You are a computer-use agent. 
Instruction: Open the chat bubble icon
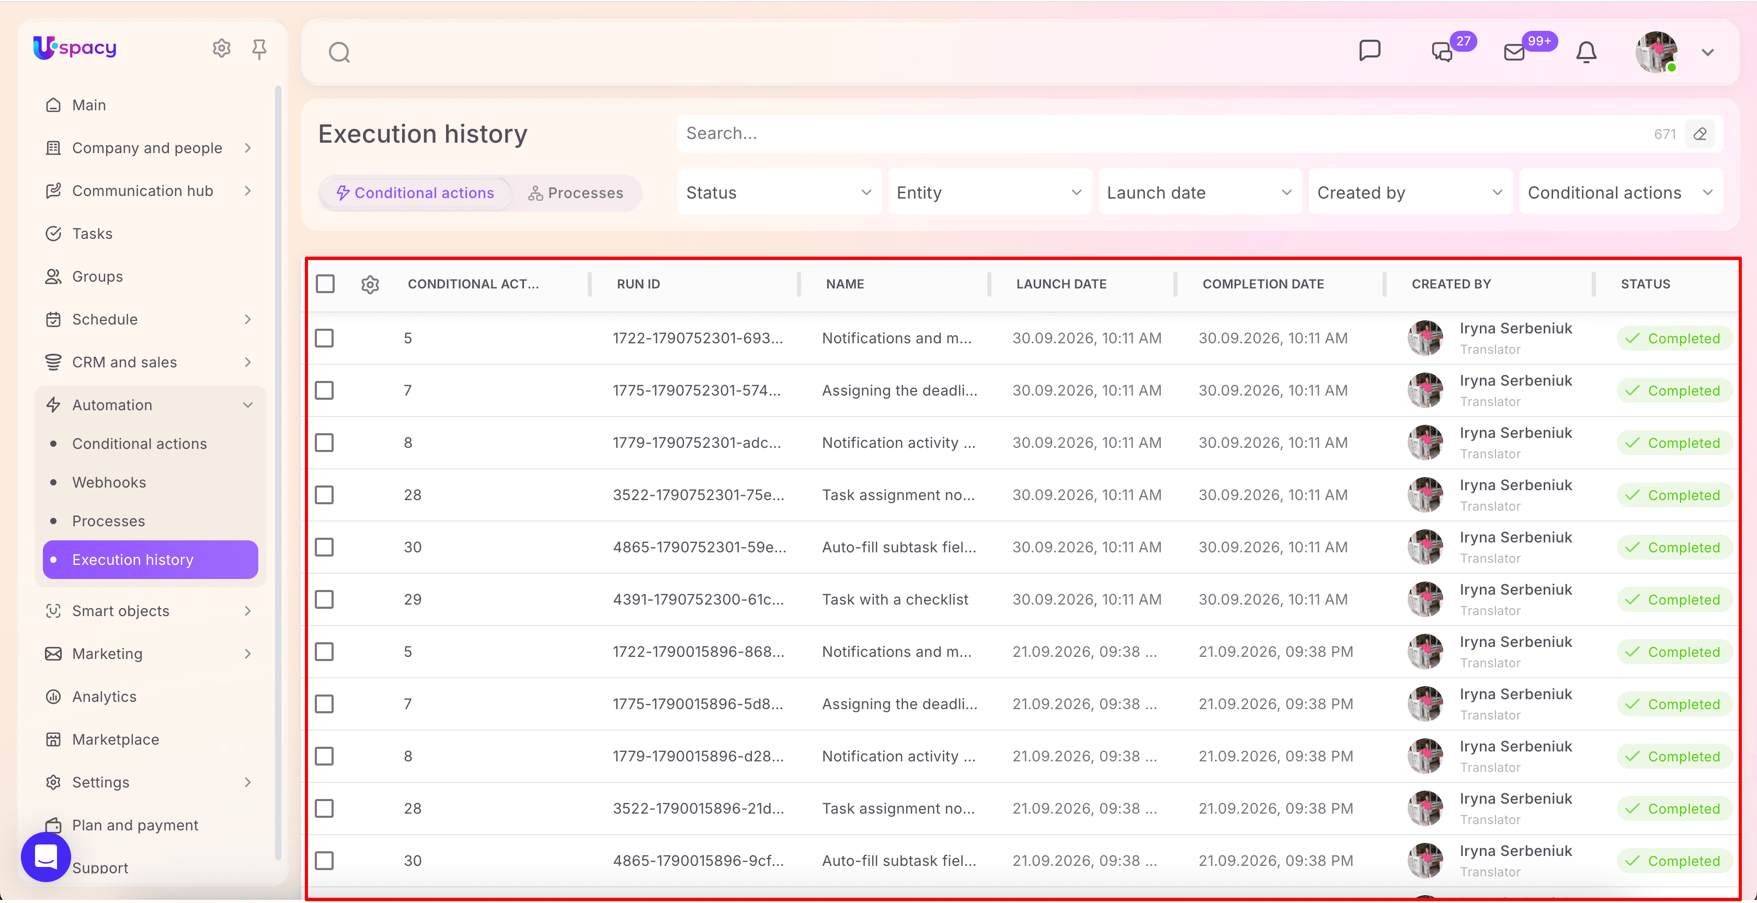tap(1369, 51)
